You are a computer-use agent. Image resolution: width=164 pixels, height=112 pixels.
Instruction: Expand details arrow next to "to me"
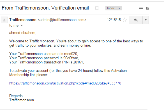click(22, 26)
